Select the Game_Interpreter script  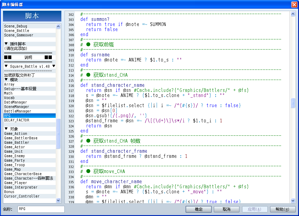(x=30, y=187)
